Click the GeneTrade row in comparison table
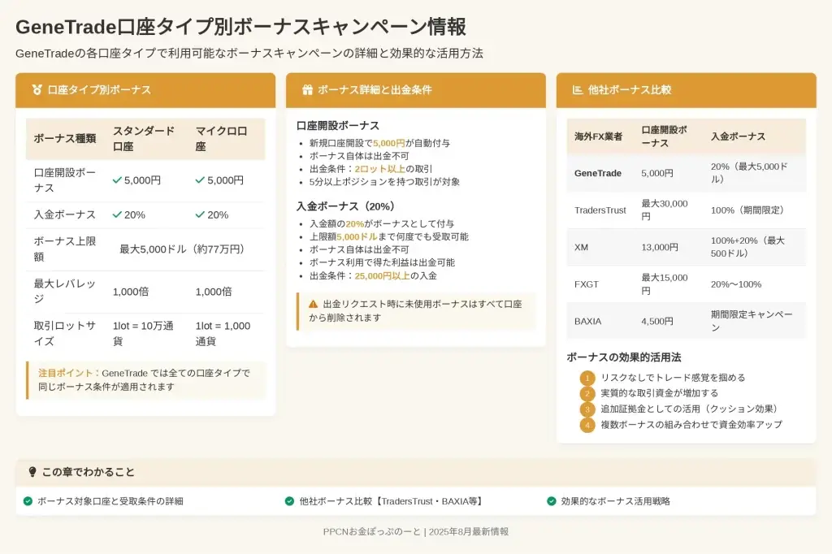Screen dimensions: 832x554 tap(686, 173)
